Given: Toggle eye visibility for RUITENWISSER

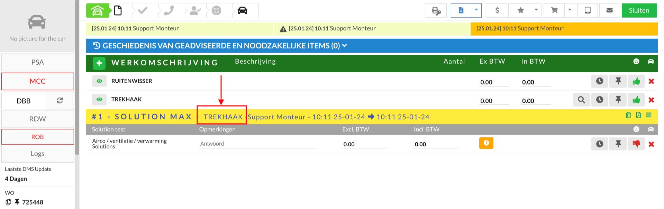Looking at the screenshot, I should pos(99,81).
